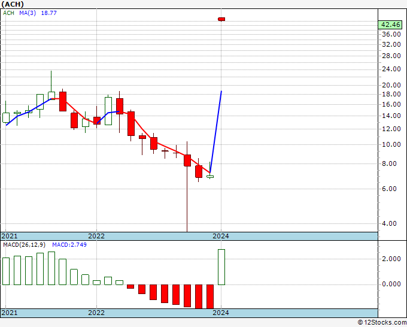Click the 36.00 price axis label
Viewport: 407px width, 327px height.
(x=391, y=34)
